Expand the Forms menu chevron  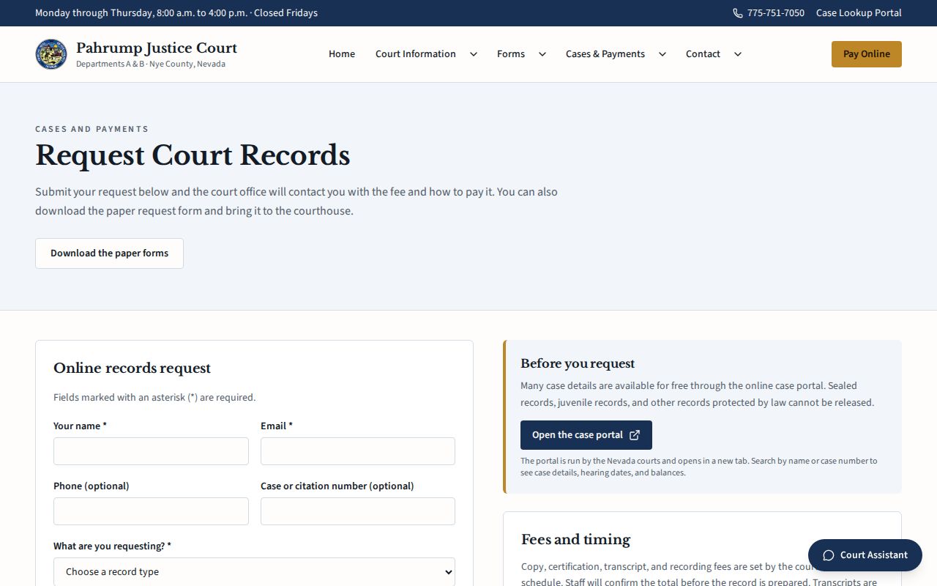542,54
